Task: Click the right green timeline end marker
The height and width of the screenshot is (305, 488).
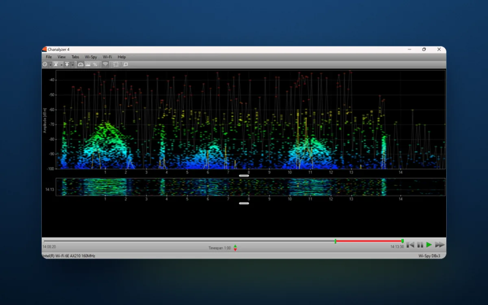Action: tap(402, 241)
